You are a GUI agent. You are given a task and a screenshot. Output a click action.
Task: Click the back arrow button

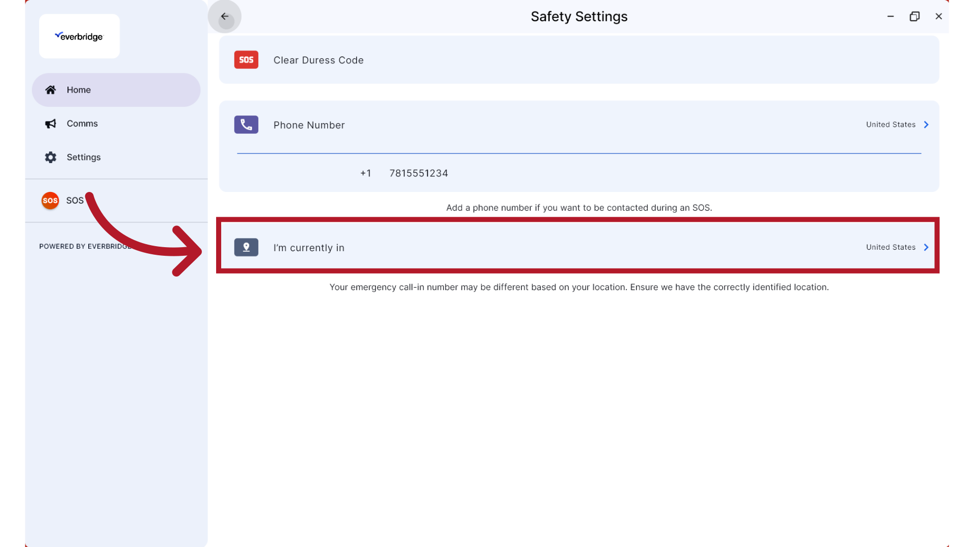[x=224, y=17]
